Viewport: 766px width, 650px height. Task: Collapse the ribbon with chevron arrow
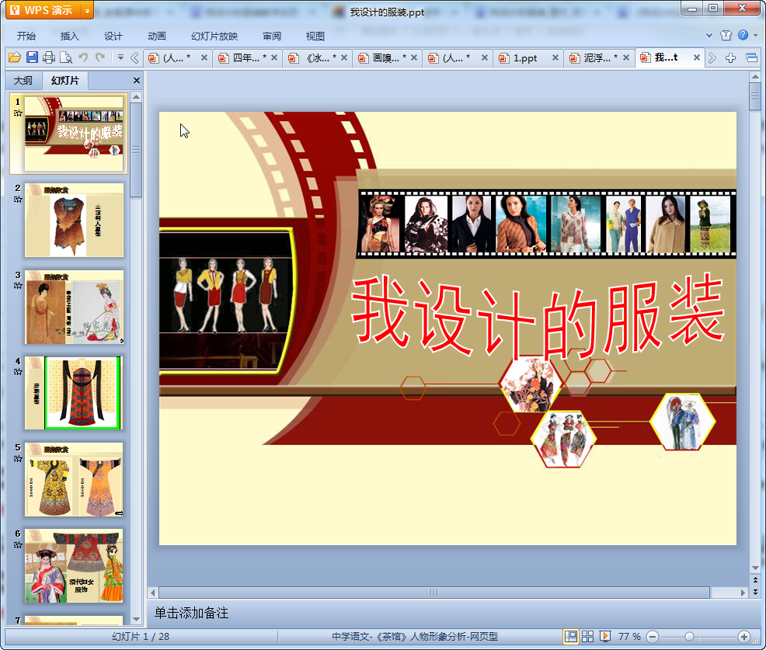[709, 35]
